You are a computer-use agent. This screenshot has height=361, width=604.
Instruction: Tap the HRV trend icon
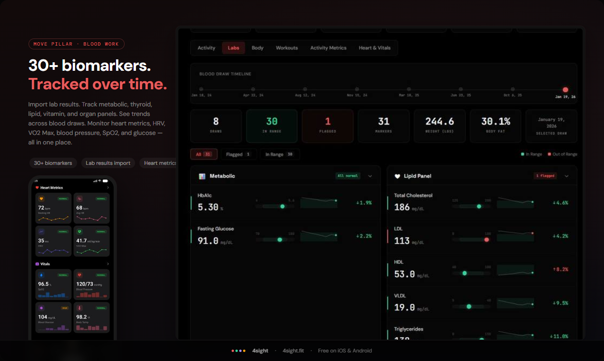tap(41, 231)
